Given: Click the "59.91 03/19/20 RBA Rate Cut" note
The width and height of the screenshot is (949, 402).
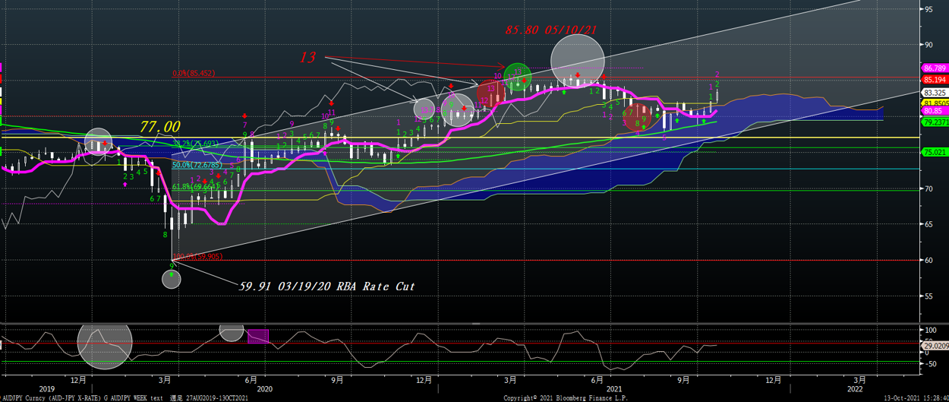Looking at the screenshot, I should [326, 286].
